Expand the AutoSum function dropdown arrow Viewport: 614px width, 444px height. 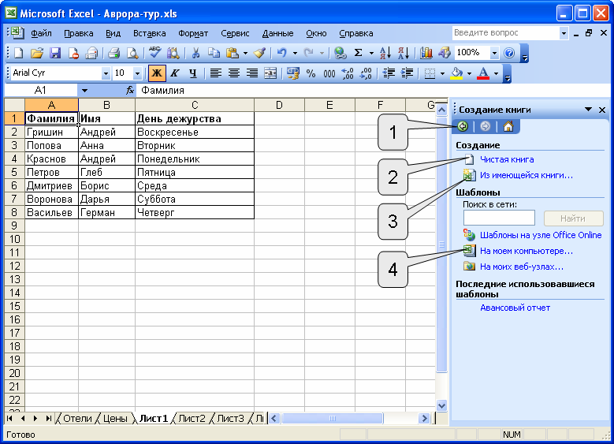tap(371, 53)
